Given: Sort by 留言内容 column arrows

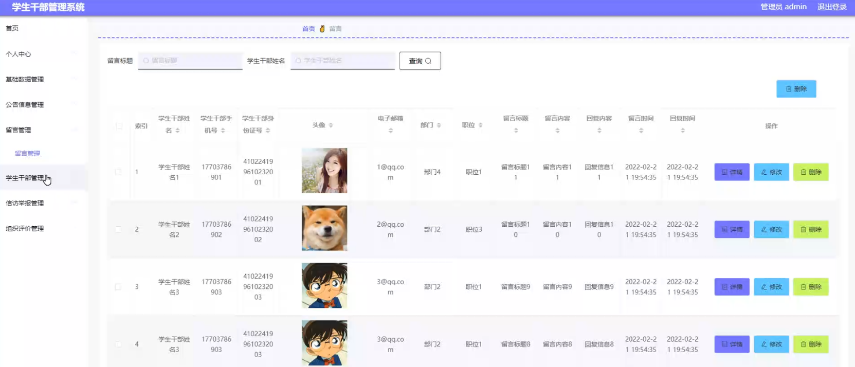Looking at the screenshot, I should click(x=557, y=131).
